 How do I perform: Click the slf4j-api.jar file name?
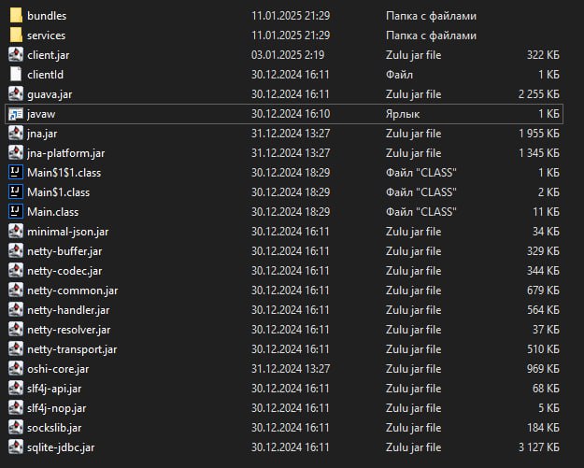coord(56,389)
